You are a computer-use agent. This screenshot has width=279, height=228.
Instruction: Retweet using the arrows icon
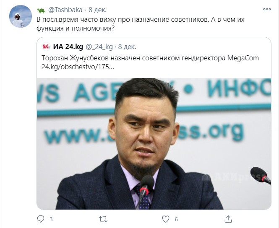[103, 219]
